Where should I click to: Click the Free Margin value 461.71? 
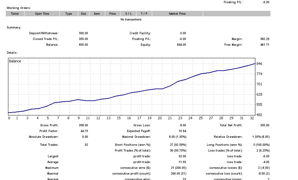(265, 45)
